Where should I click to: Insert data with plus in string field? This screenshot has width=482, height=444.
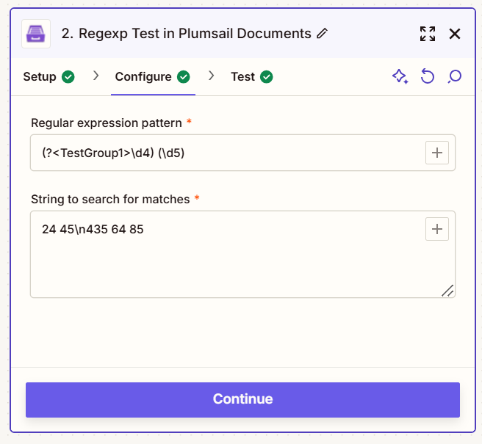pos(436,229)
